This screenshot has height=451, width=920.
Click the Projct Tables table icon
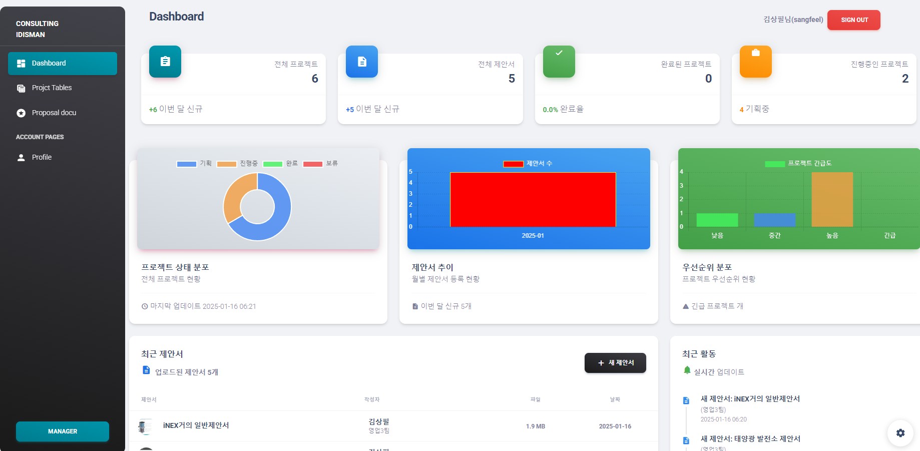point(21,89)
